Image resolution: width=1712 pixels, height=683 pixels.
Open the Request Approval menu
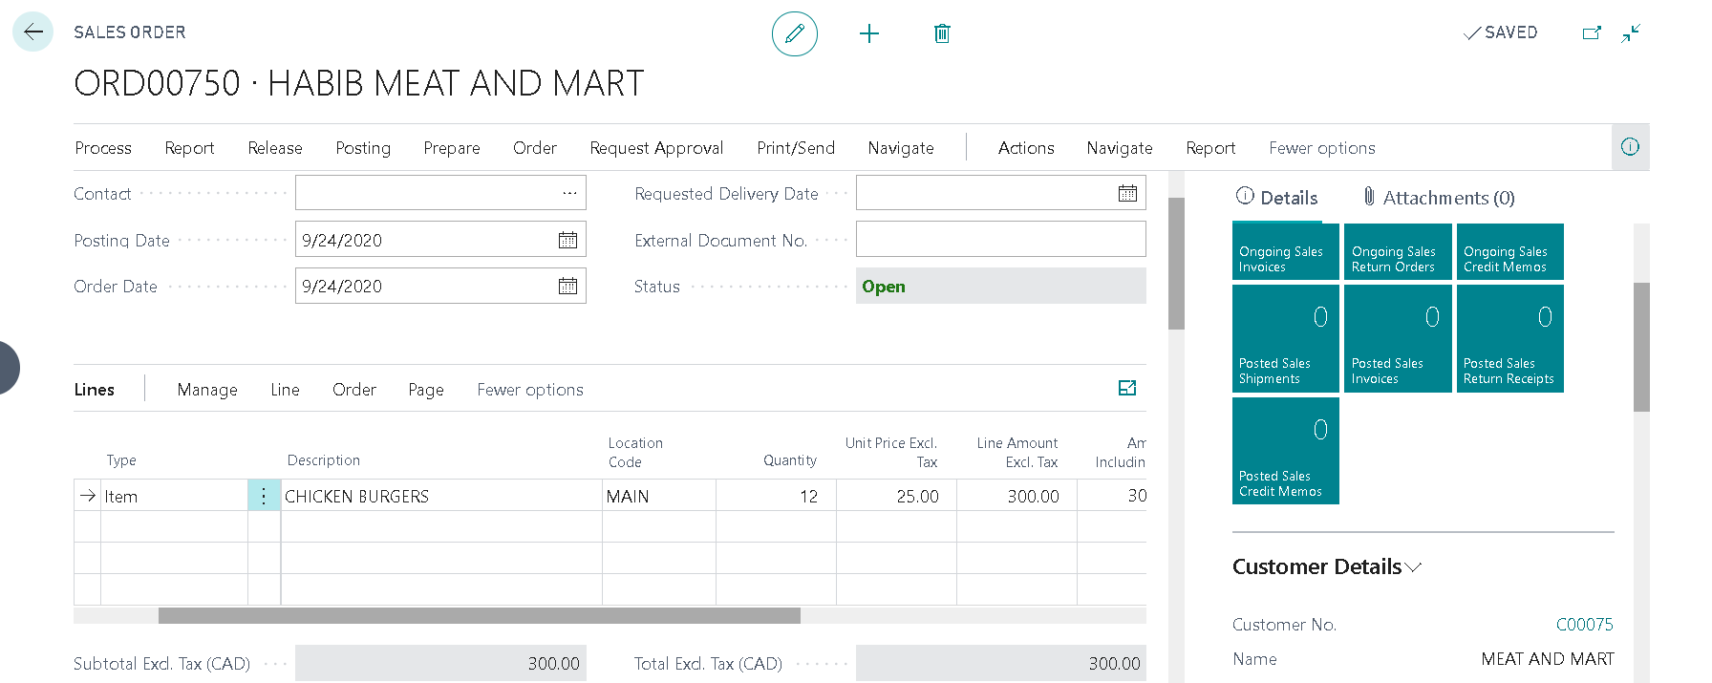pos(656,148)
